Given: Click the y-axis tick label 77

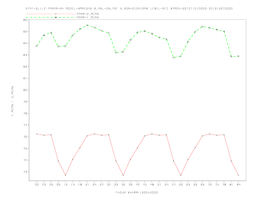Looking at the screenshot, I should pyautogui.click(x=25, y=125).
